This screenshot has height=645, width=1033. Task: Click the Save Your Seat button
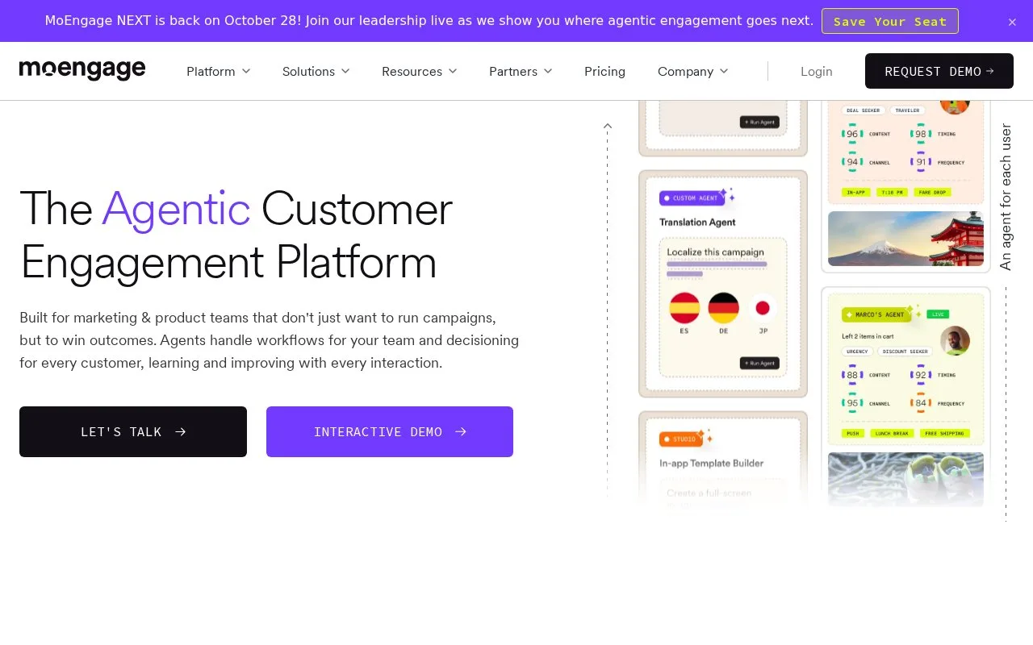(890, 21)
